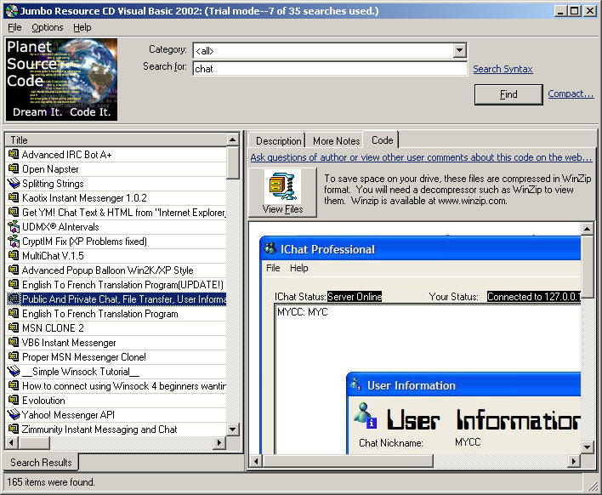This screenshot has height=495, width=602.
Task: Click the Compact... link
Action: tap(571, 94)
